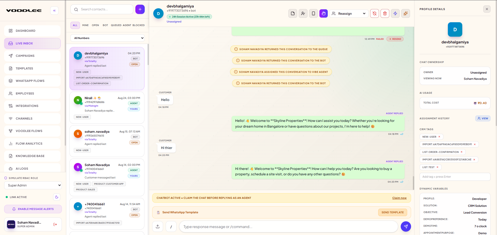This screenshot has height=235, width=497.
Task: Click the Flow Analytics bar chart icon
Action: point(11,144)
